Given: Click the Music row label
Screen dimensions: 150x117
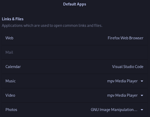Looking at the screenshot, I should pyautogui.click(x=10, y=81).
